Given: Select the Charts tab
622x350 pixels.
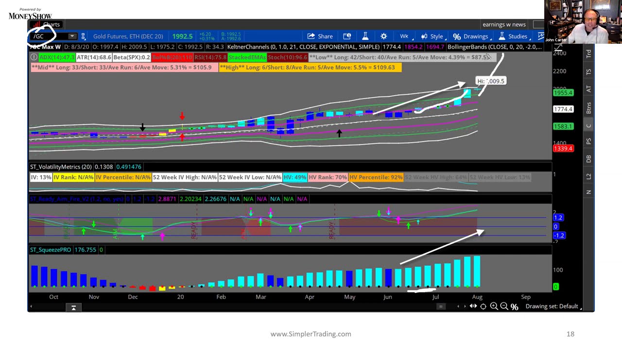Looking at the screenshot, I should pos(47,24).
